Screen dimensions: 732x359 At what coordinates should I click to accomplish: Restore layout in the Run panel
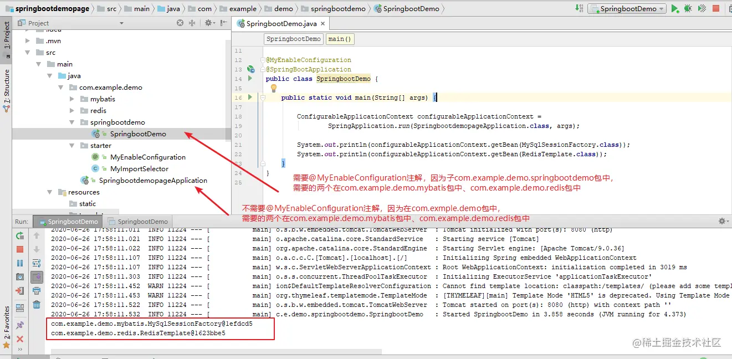20,307
